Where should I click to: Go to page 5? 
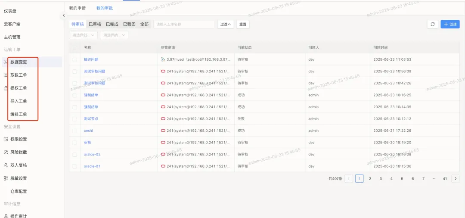coord(402,178)
